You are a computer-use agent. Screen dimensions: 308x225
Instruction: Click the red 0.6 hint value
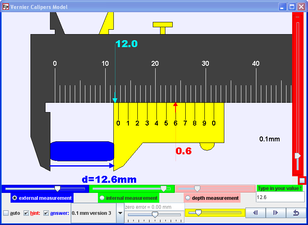coord(184,151)
